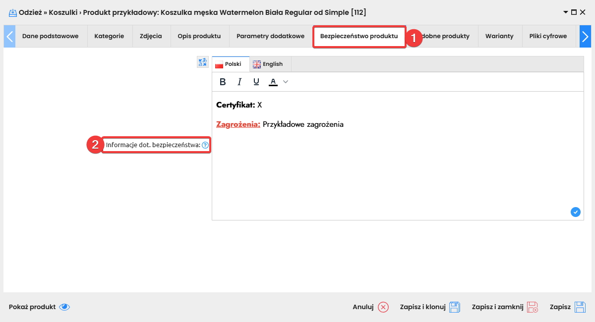Click Zapisz i zamknij button
The image size is (595, 322).
coord(505,307)
